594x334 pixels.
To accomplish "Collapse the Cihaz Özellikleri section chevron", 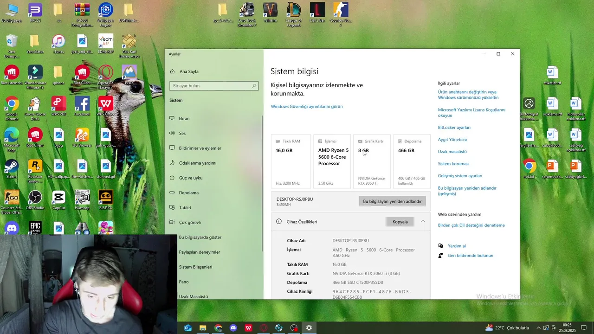I will (423, 221).
